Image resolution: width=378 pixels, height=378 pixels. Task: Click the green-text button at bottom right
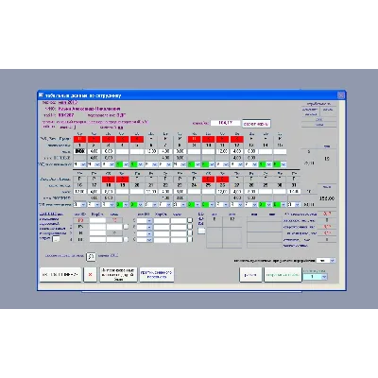[283, 275]
